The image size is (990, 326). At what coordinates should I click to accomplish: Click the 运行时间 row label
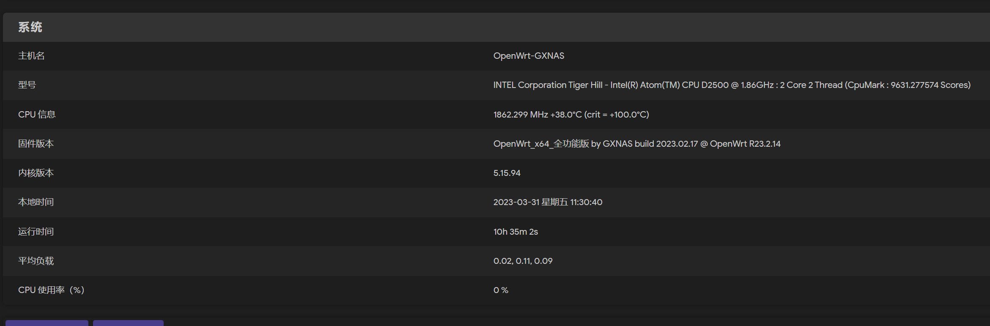pyautogui.click(x=36, y=231)
